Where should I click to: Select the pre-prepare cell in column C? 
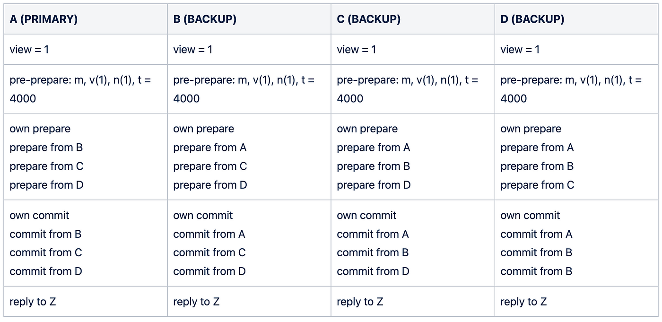pos(407,89)
